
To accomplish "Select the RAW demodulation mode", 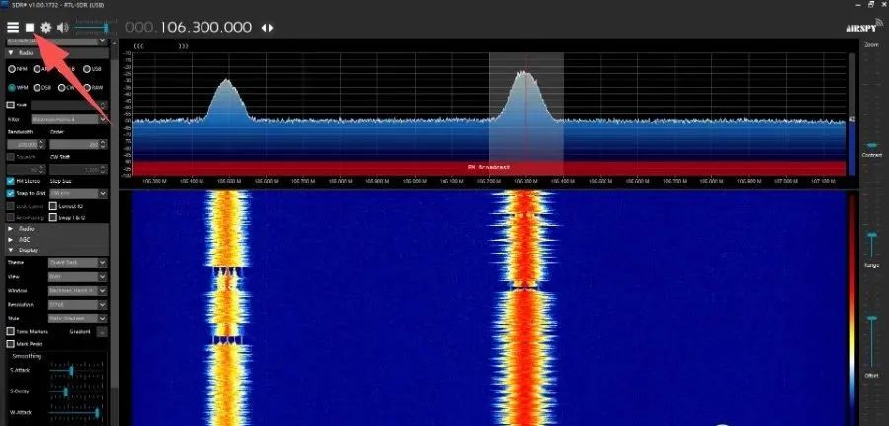I will (x=93, y=88).
